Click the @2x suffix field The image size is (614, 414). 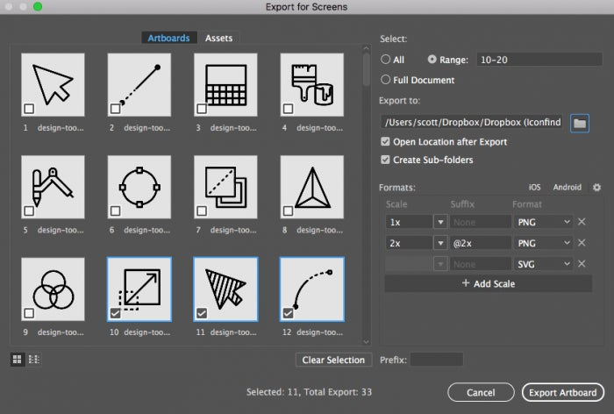click(481, 243)
